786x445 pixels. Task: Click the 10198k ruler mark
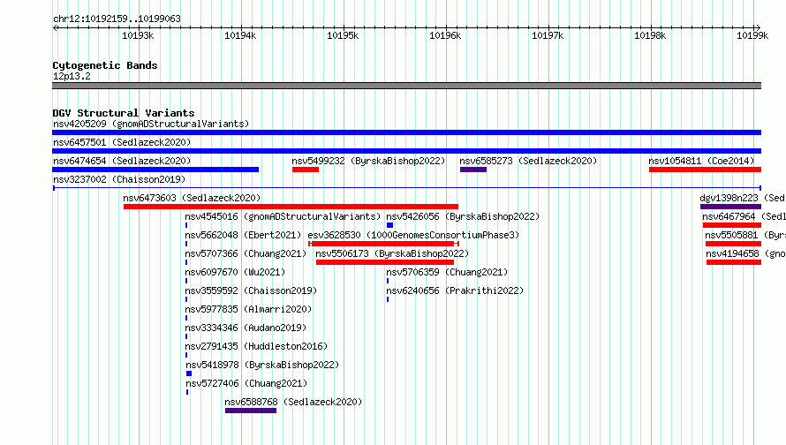point(650,35)
